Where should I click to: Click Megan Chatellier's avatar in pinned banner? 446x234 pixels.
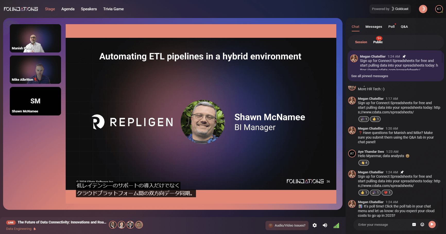click(x=354, y=58)
